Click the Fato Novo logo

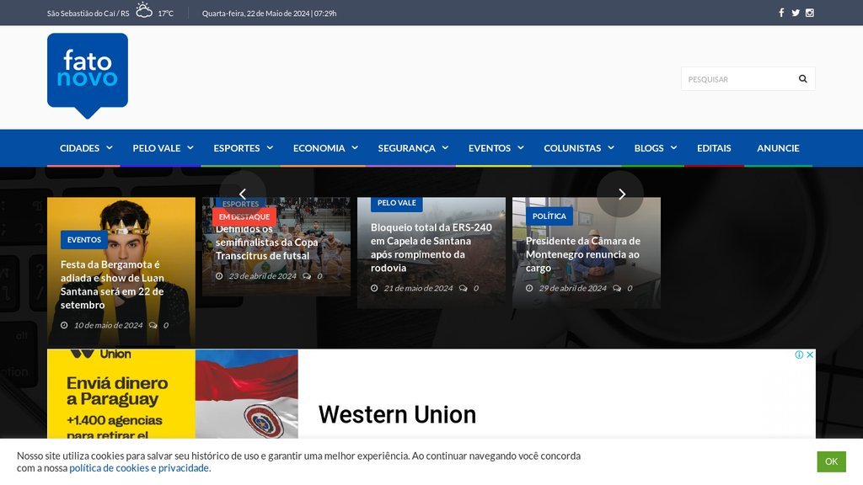pyautogui.click(x=88, y=75)
